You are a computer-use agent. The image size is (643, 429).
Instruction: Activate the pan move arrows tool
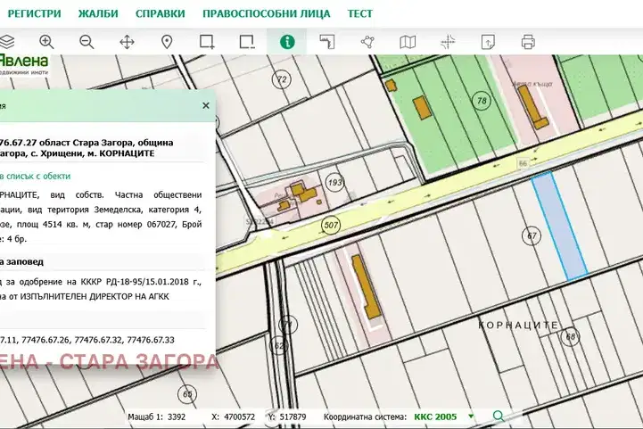tap(127, 42)
